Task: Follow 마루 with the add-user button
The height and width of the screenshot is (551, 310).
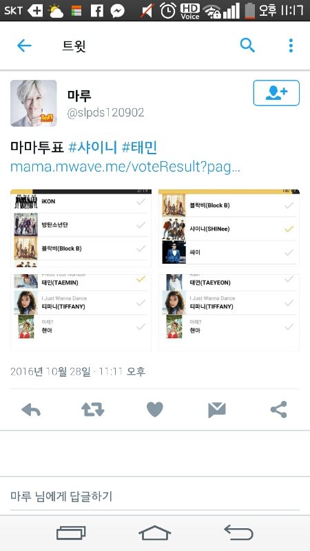Action: (276, 93)
